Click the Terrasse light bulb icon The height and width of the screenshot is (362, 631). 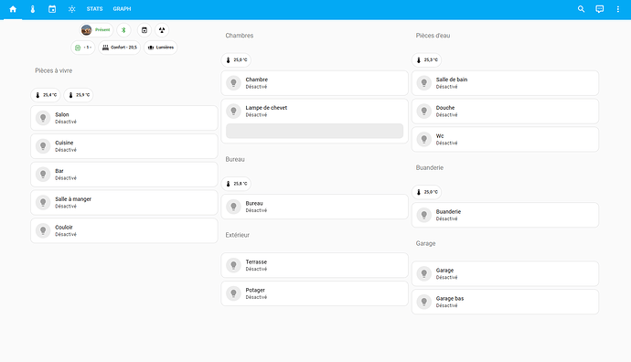point(233,265)
